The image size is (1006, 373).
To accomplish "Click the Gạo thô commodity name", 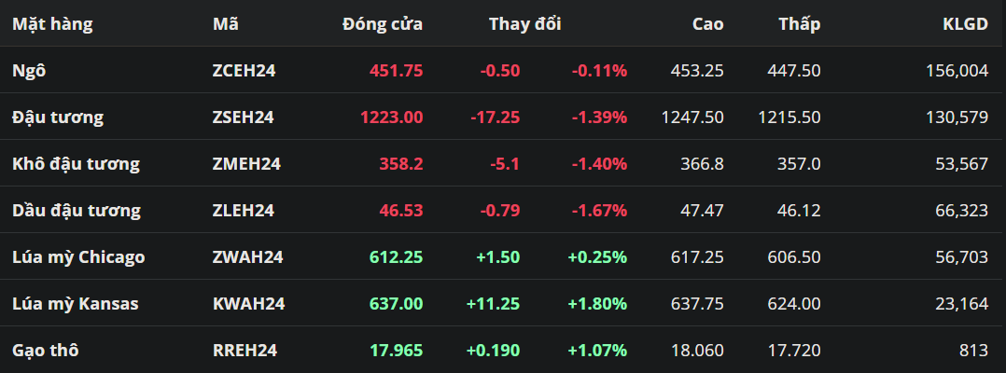I will click(46, 350).
